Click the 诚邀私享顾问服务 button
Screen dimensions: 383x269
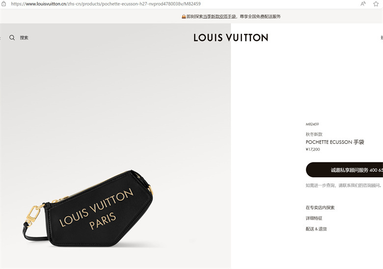click(x=344, y=170)
